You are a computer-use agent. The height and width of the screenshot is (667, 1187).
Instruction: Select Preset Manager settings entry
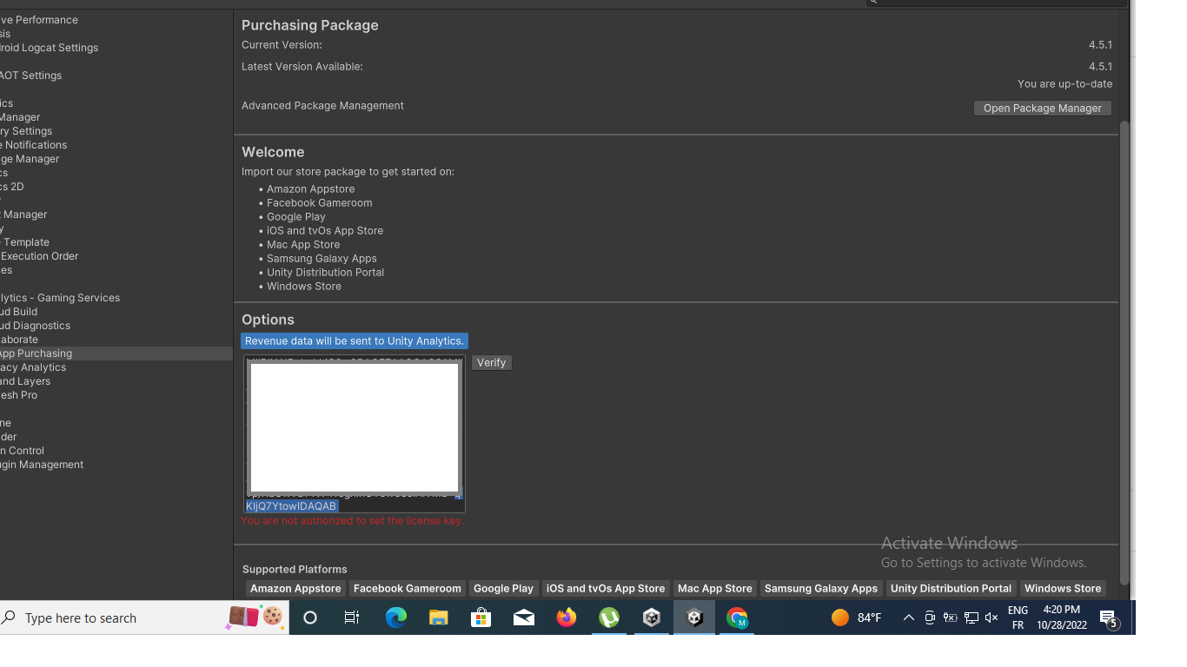pyautogui.click(x=23, y=215)
